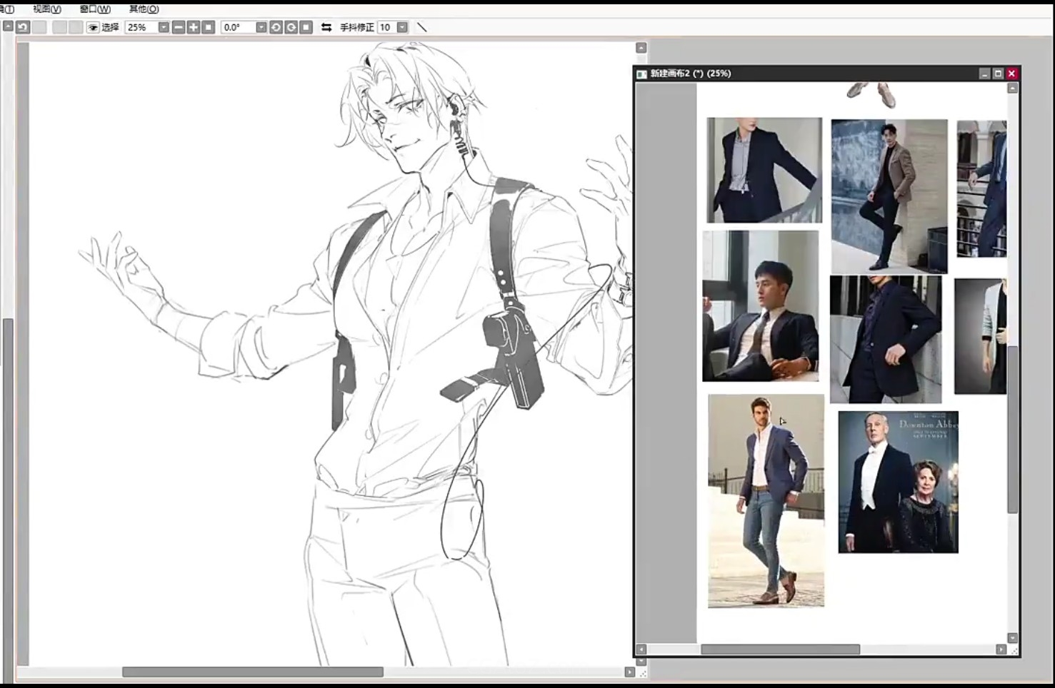1055x688 pixels.
Task: Click the reference window's vertical scrollbar thumb
Action: pyautogui.click(x=1012, y=428)
